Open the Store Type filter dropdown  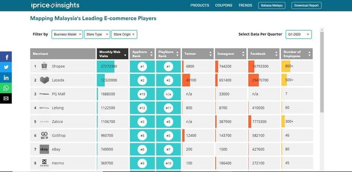point(97,34)
